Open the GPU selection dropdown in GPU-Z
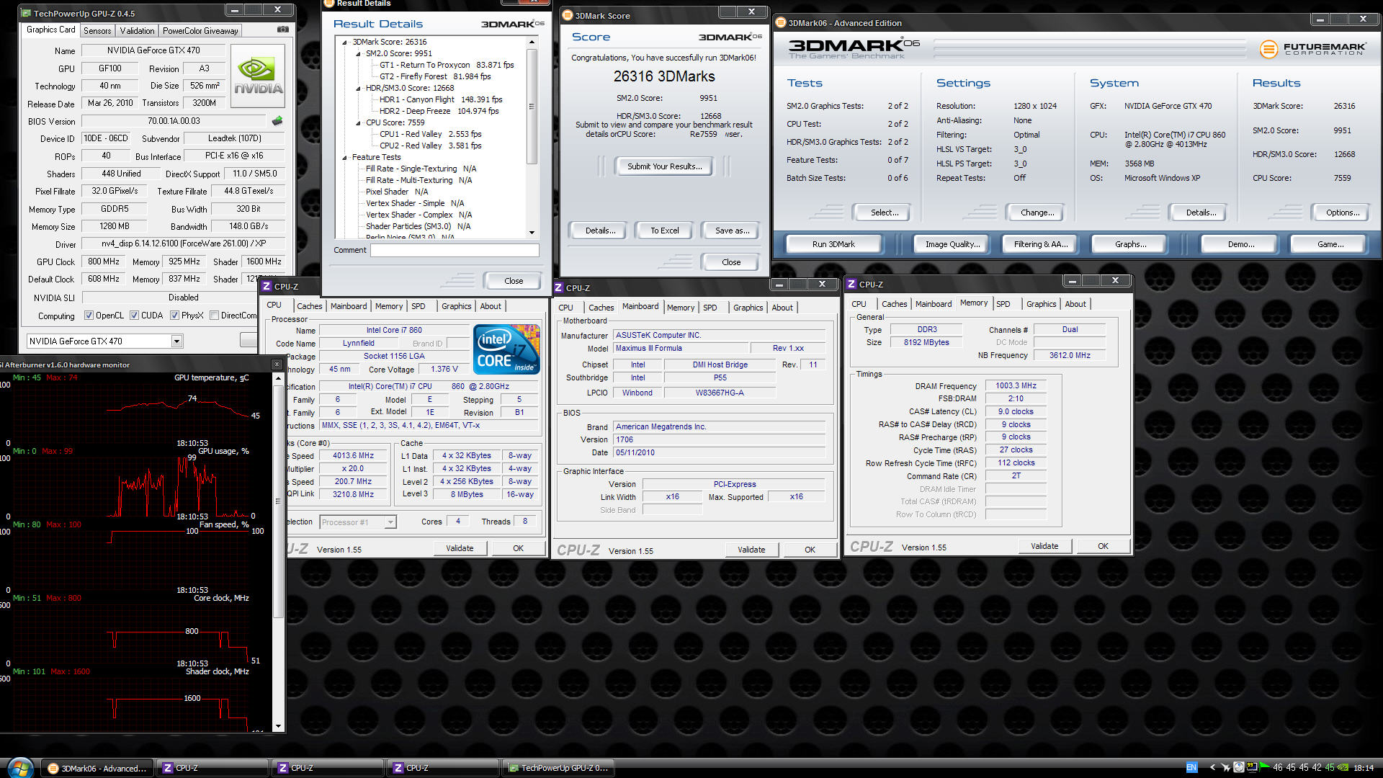 [176, 341]
